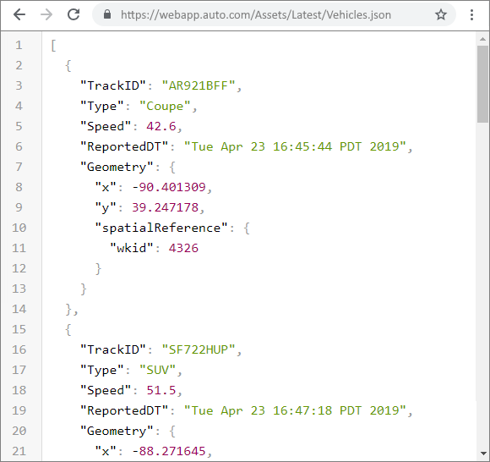This screenshot has height=462, width=490.
Task: Click the TrackID value "AR921BFF"
Action: (x=199, y=85)
